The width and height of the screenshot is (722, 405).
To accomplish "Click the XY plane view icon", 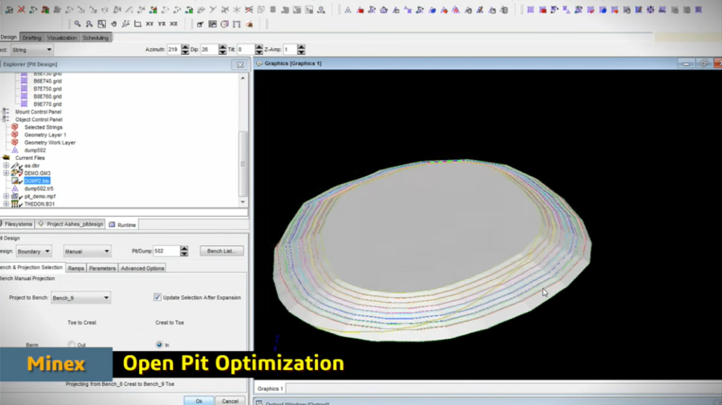I will [149, 24].
